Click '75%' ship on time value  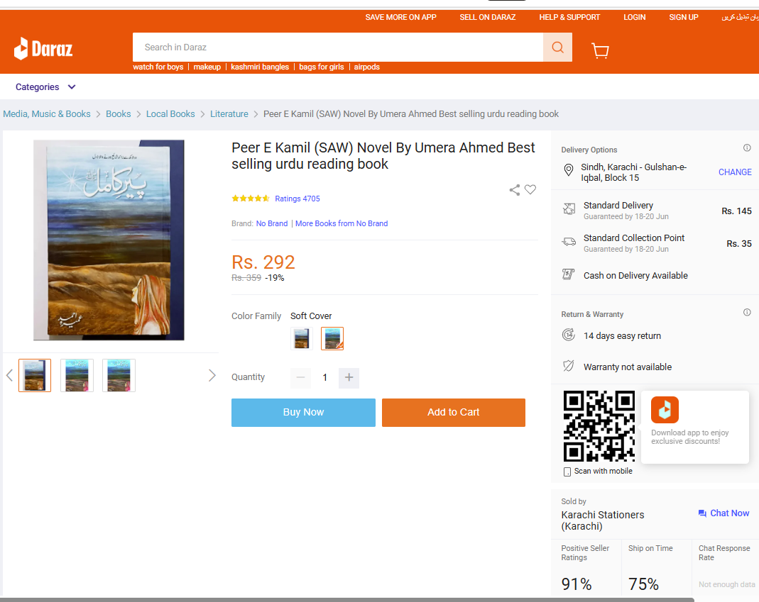point(644,584)
